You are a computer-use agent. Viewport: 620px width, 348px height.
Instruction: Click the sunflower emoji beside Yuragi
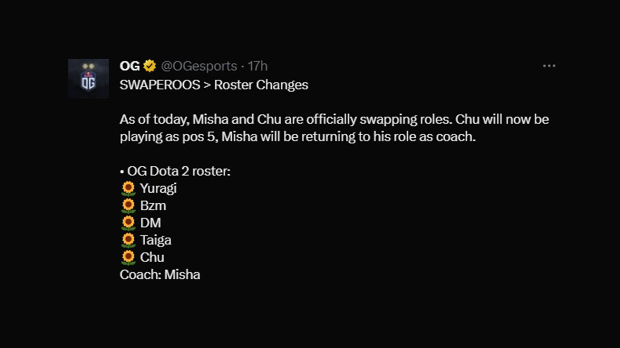point(128,187)
